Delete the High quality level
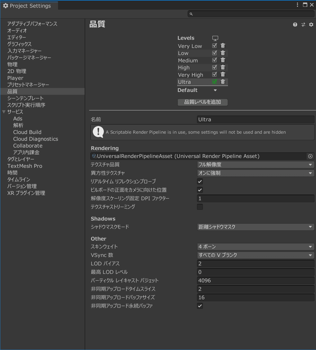The width and height of the screenshot is (316, 350). (x=223, y=67)
